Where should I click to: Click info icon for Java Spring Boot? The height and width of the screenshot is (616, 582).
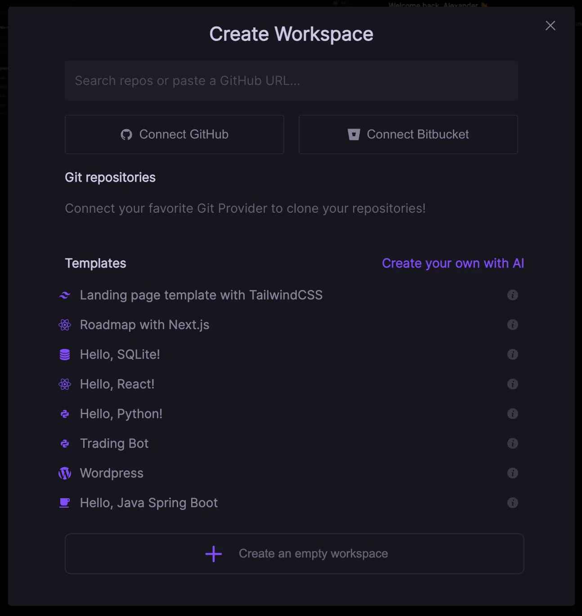click(x=512, y=503)
